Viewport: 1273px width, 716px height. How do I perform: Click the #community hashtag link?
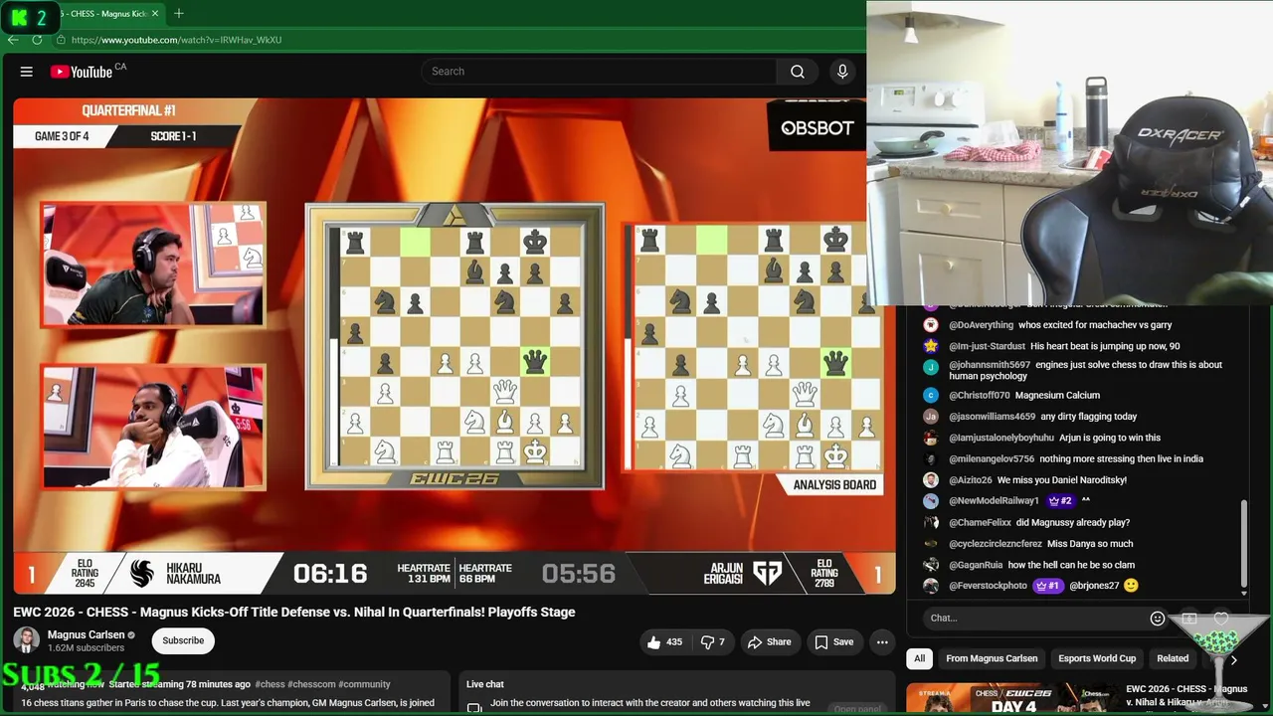364,684
